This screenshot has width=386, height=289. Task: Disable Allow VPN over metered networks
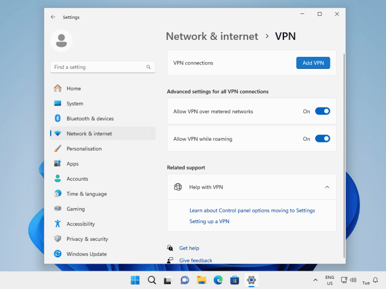[322, 111]
